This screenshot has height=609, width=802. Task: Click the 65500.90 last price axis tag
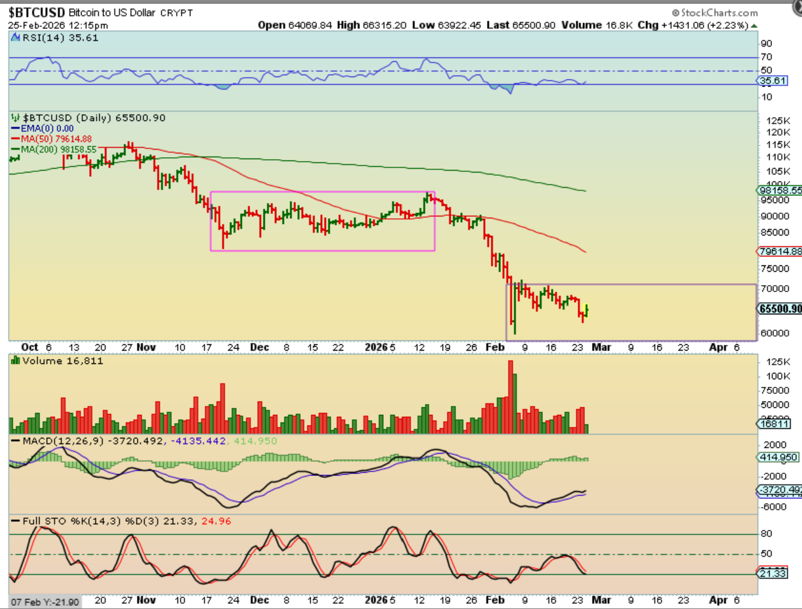coord(780,309)
